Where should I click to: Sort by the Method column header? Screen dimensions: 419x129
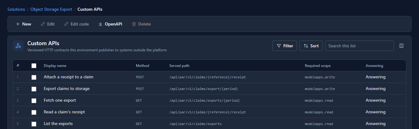pyautogui.click(x=142, y=66)
